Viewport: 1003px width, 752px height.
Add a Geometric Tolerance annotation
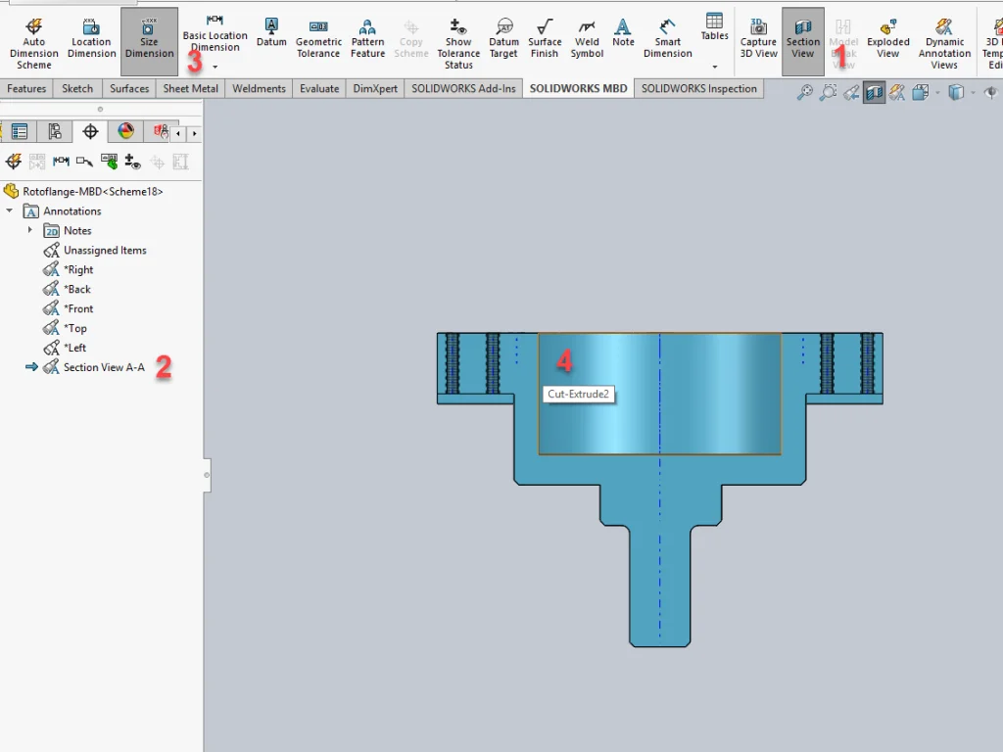point(318,42)
